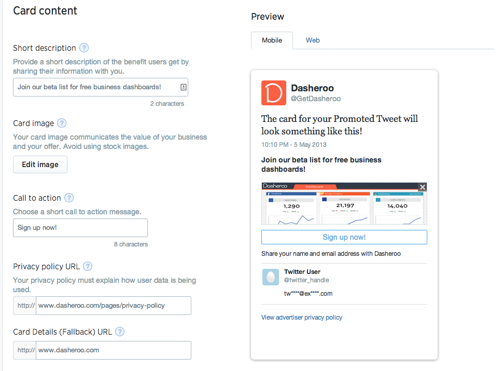
Task: Click the @GetDasheroo handle
Action: [x=316, y=99]
